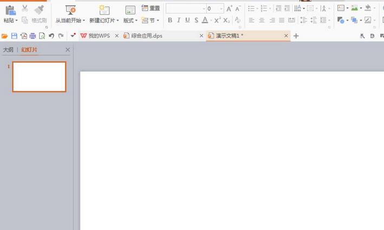
Task: Click the increase indent icon
Action: (287, 9)
